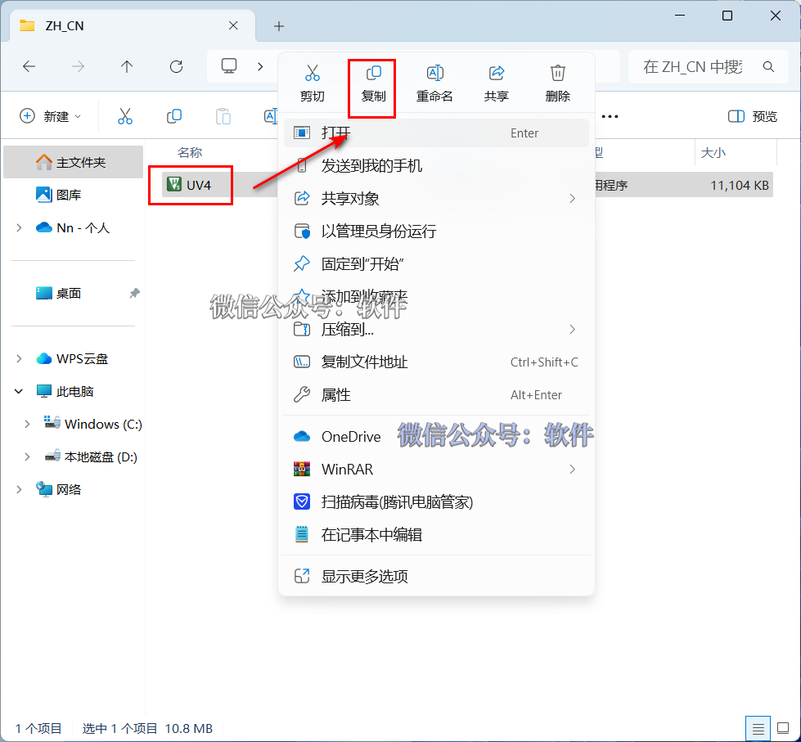Screen dimensions: 801x742
Task: Select 打开 in the context menu
Action: point(436,133)
